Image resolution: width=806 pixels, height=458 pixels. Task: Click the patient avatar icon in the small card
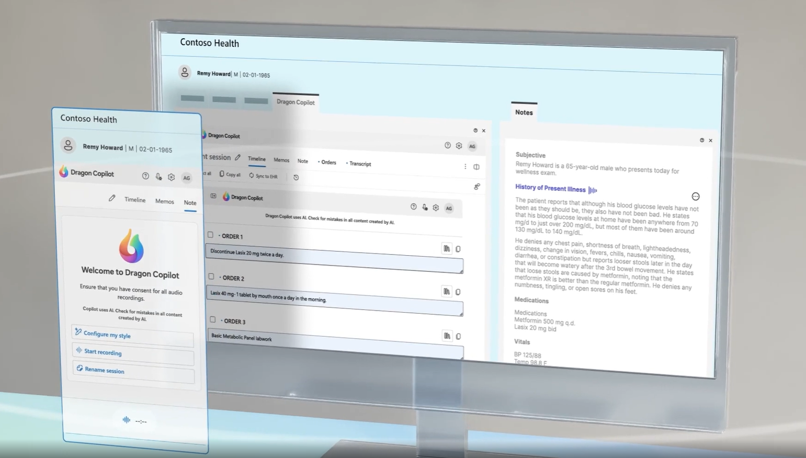68,145
